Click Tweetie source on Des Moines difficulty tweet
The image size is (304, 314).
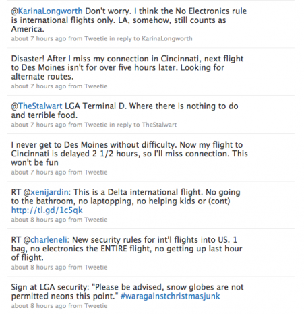96,172
